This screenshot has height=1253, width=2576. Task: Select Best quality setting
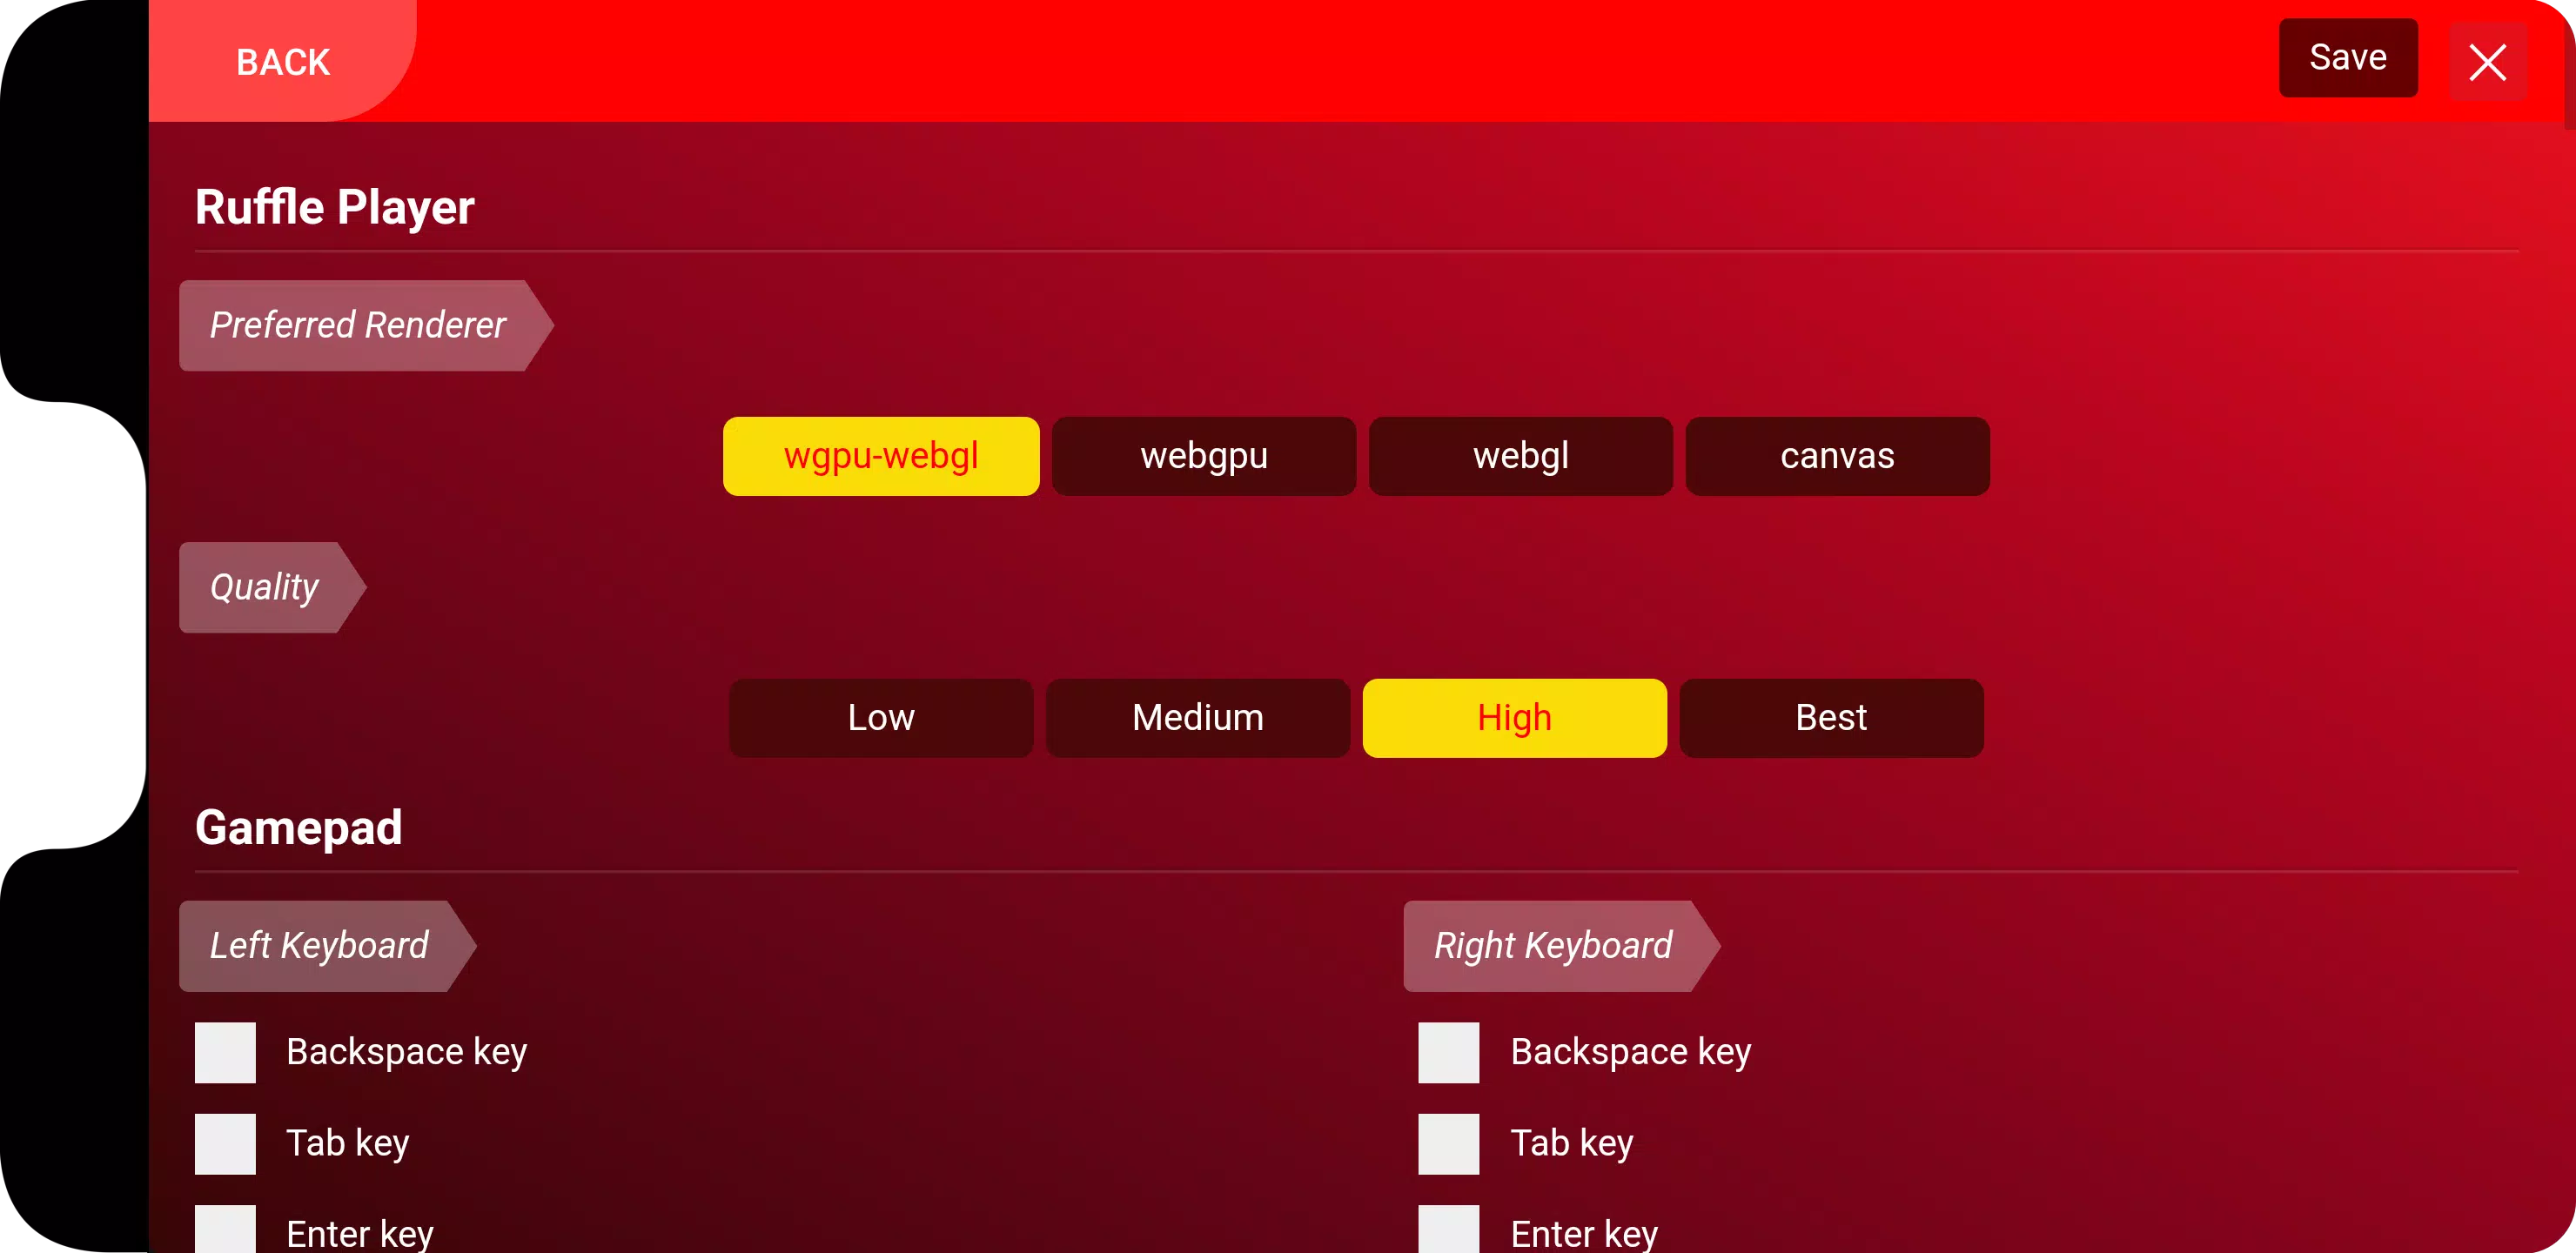[1830, 718]
